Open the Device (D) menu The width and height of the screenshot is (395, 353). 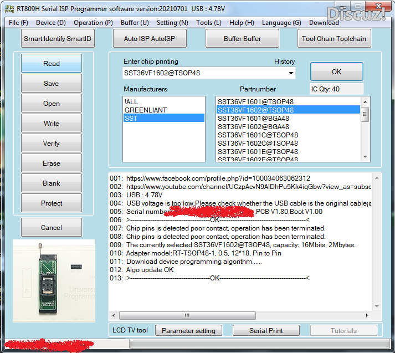51,23
